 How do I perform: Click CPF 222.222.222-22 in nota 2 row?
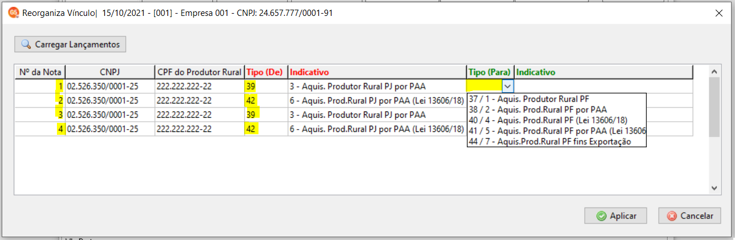pos(199,100)
